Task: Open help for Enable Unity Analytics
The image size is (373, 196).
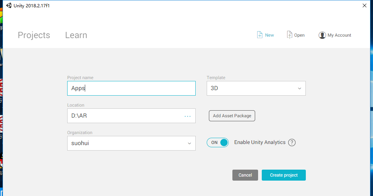Action: coord(292,143)
